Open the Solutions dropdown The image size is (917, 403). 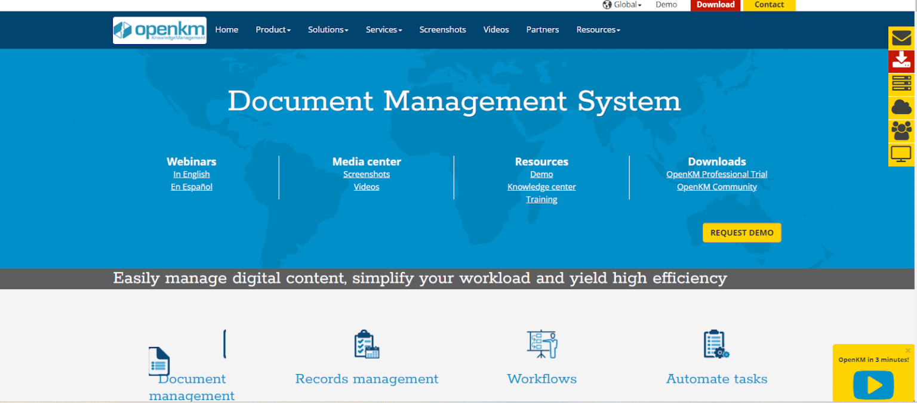[328, 29]
